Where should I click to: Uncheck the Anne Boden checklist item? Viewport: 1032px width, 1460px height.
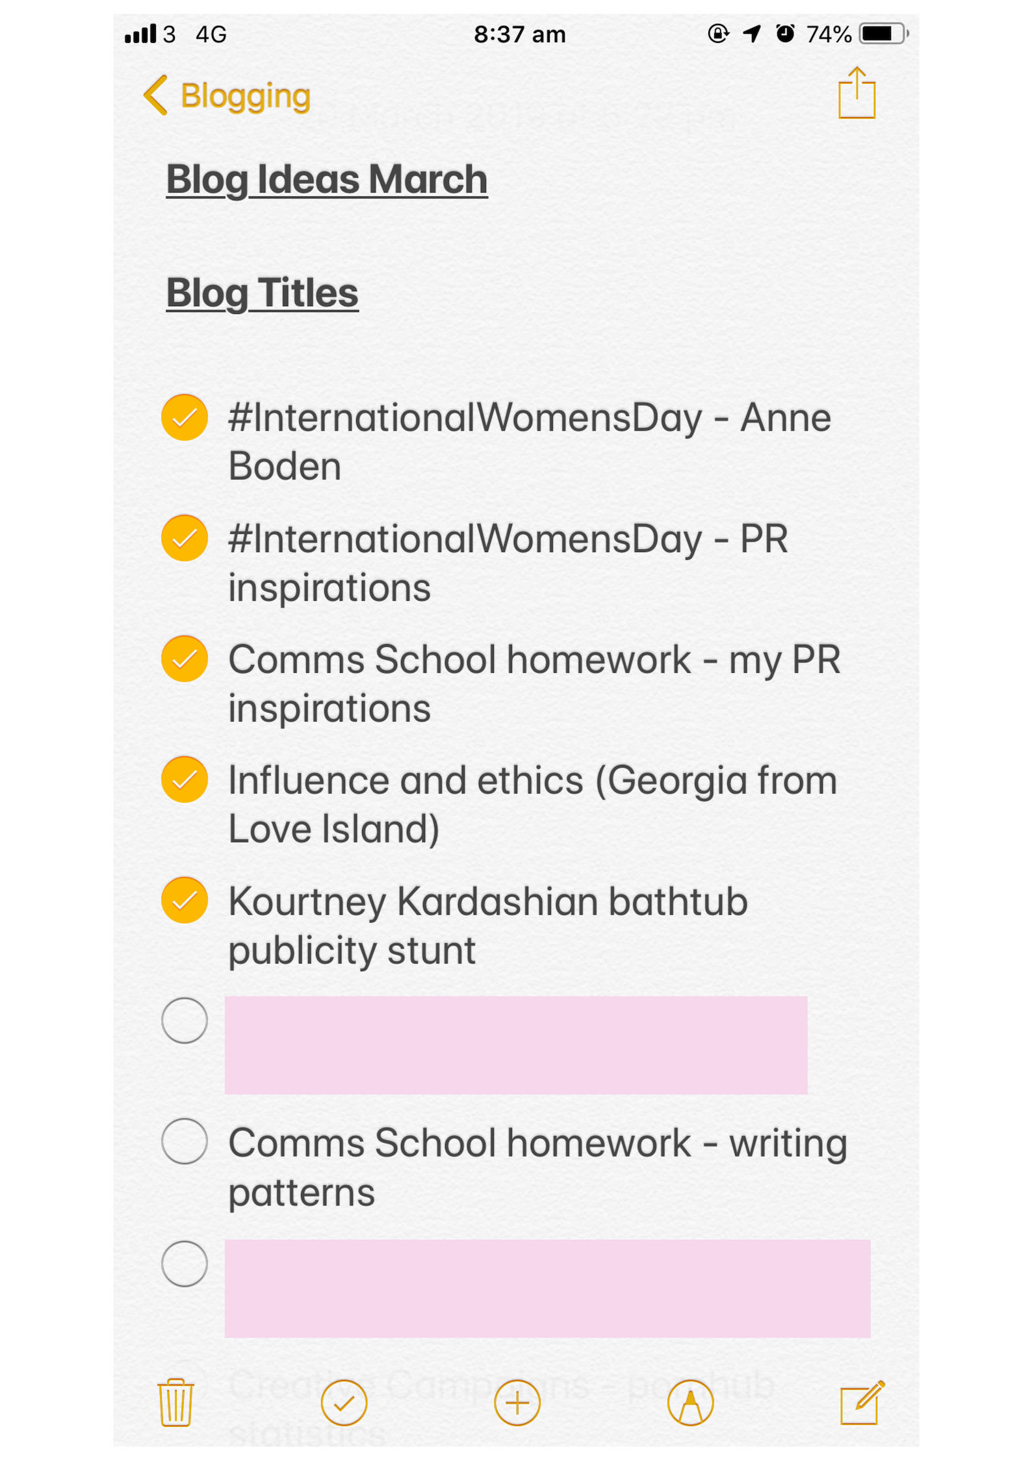185,417
